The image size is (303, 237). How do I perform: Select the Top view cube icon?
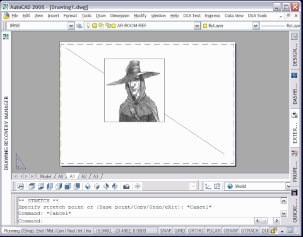(32, 187)
